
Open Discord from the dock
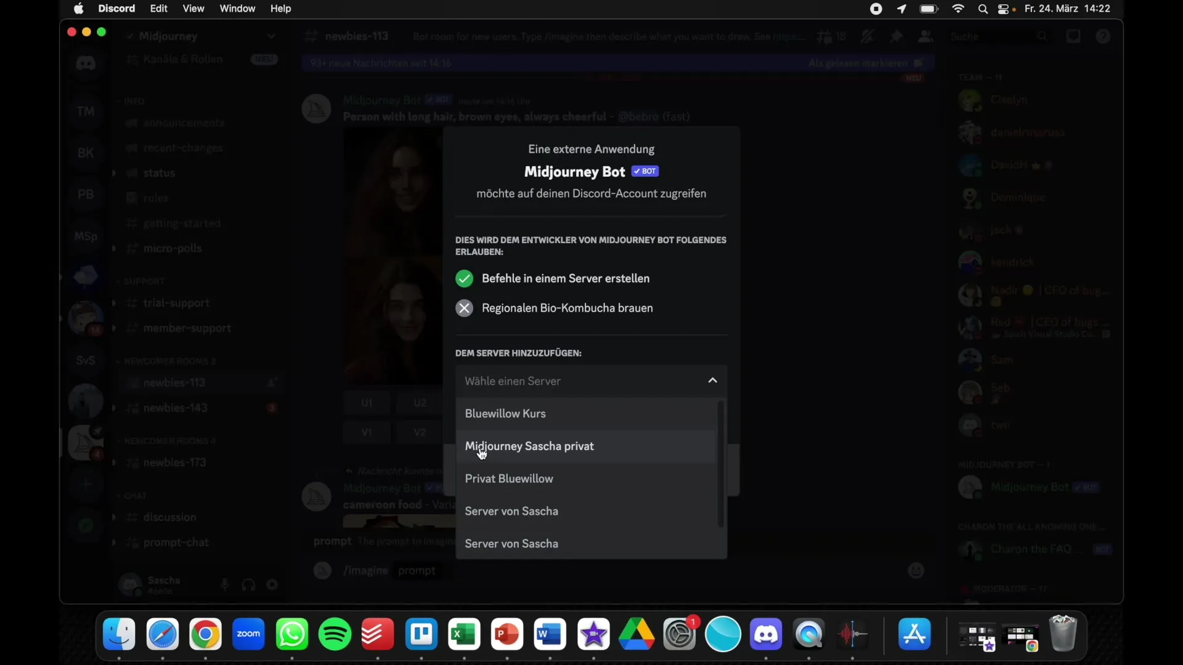pyautogui.click(x=766, y=634)
